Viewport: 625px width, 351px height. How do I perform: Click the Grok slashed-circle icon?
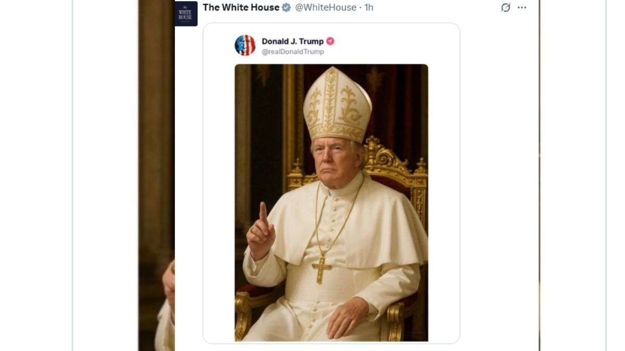click(505, 8)
